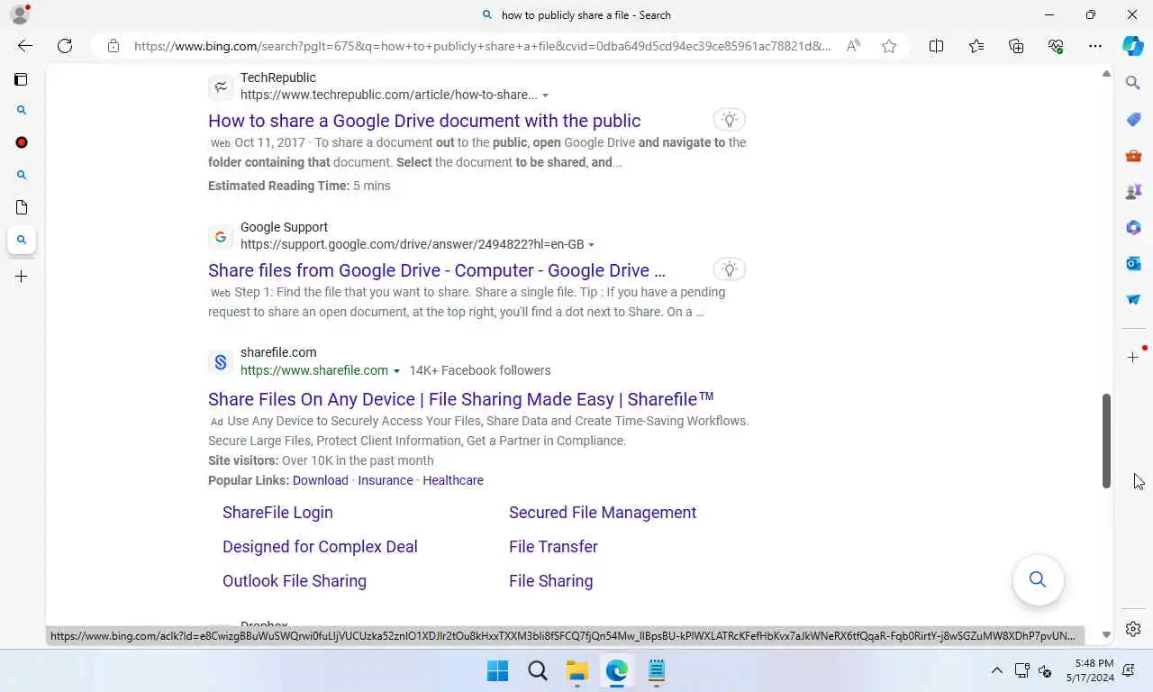Open taskbar Search
The width and height of the screenshot is (1153, 692).
(538, 671)
